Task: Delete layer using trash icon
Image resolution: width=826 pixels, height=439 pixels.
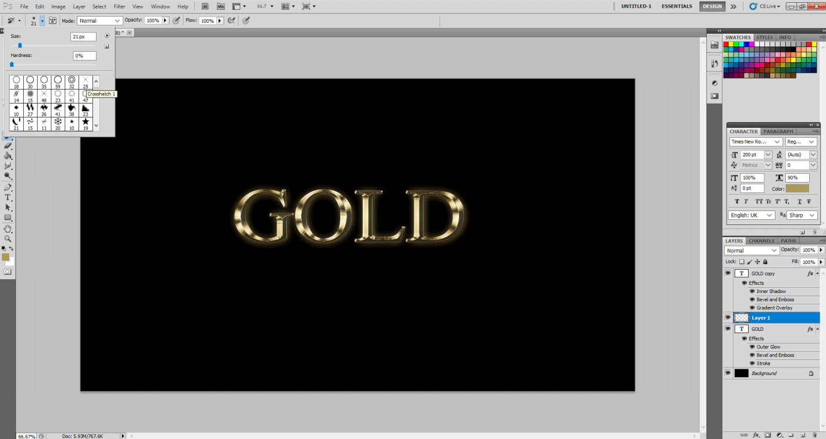Action: 814,434
